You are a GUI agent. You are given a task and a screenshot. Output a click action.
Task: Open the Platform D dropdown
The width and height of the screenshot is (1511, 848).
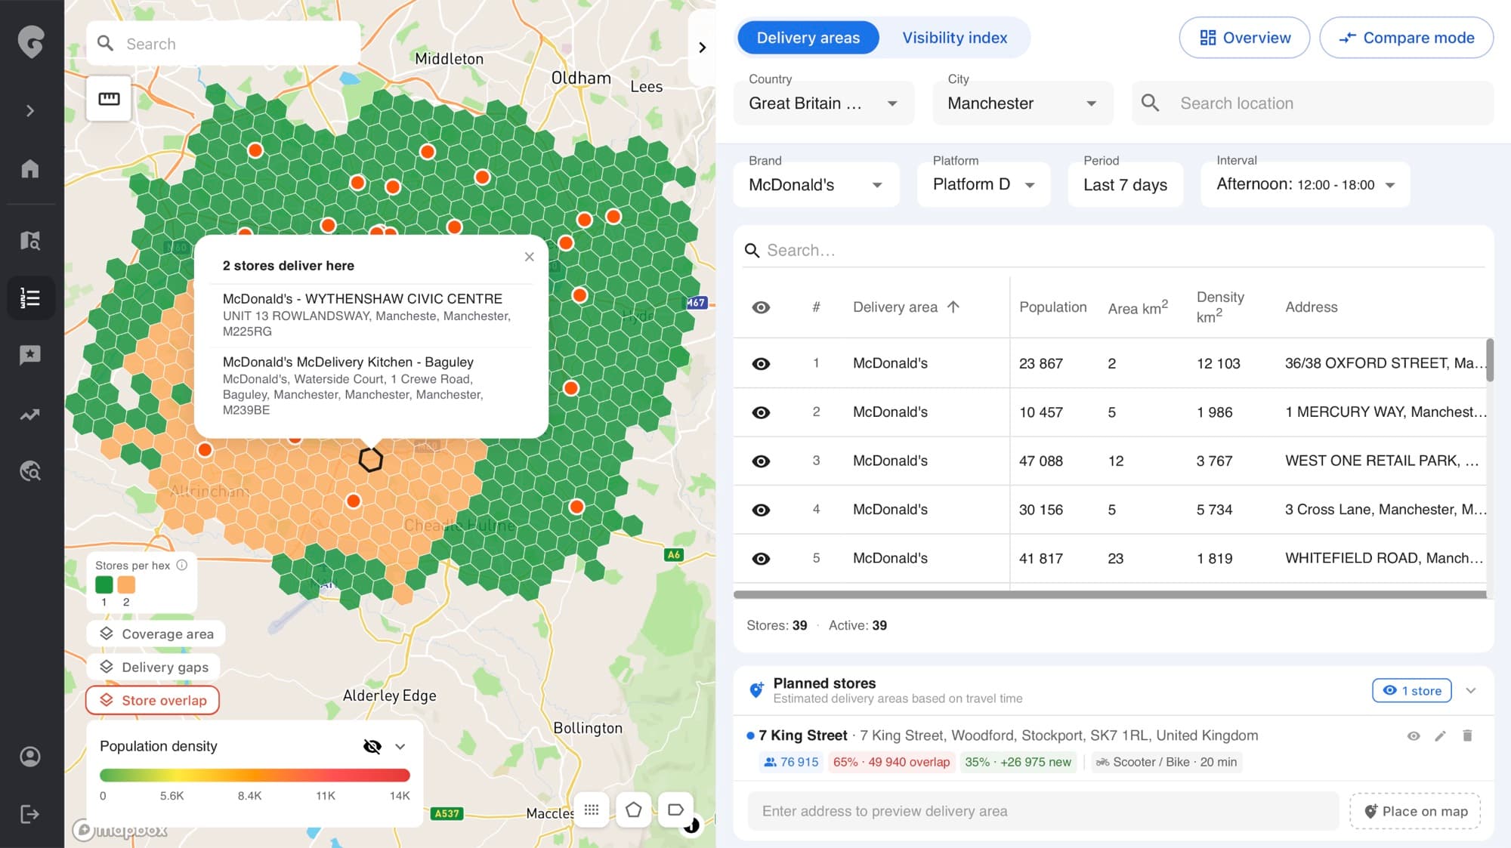point(984,184)
